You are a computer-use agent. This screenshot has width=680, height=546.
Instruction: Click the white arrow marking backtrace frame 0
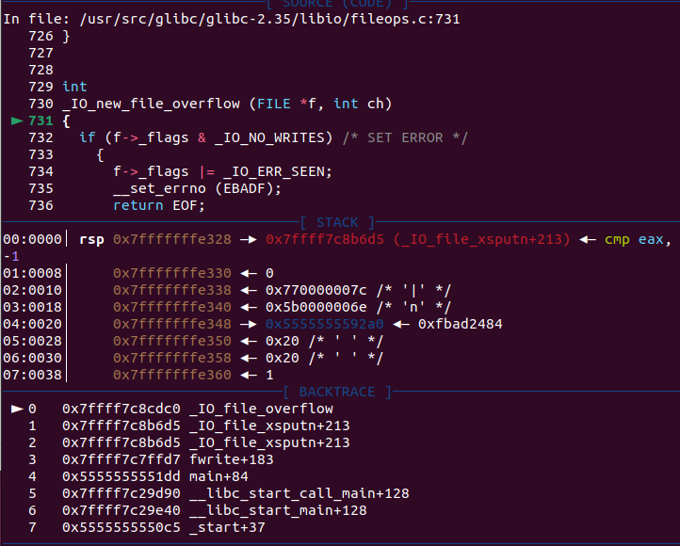(x=16, y=409)
